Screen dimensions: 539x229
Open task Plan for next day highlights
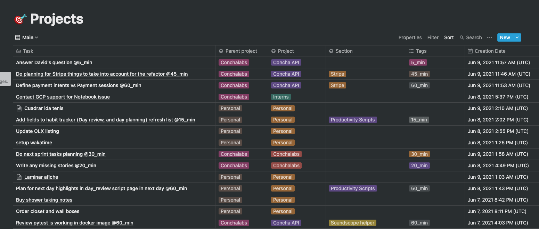click(101, 188)
